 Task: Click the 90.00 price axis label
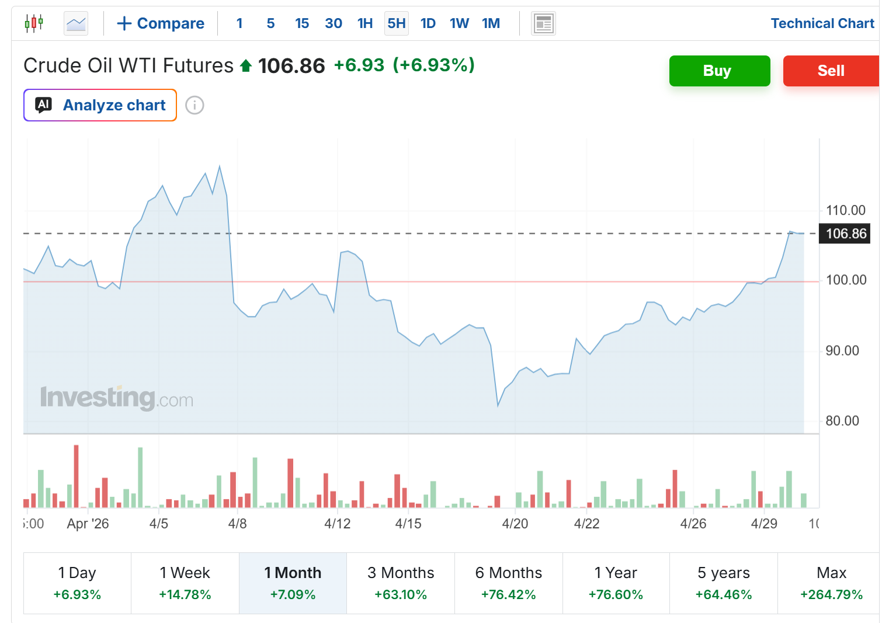pyautogui.click(x=842, y=350)
